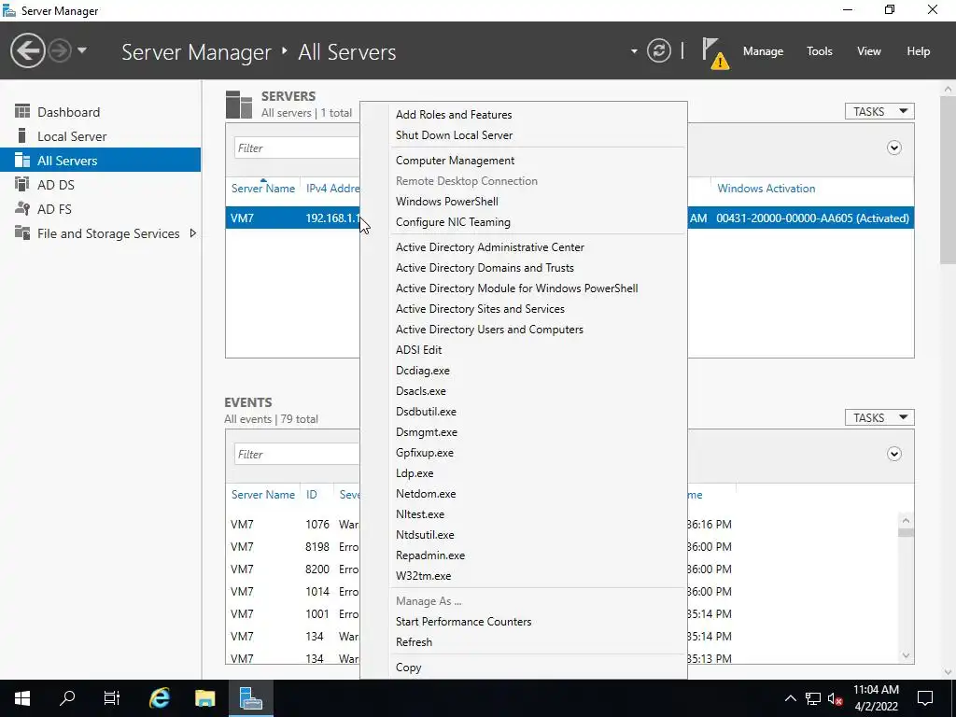Click the Server Manager refresh icon

click(658, 50)
